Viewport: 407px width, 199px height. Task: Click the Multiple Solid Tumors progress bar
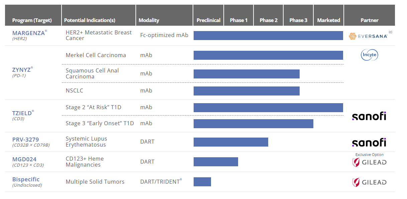point(202,182)
